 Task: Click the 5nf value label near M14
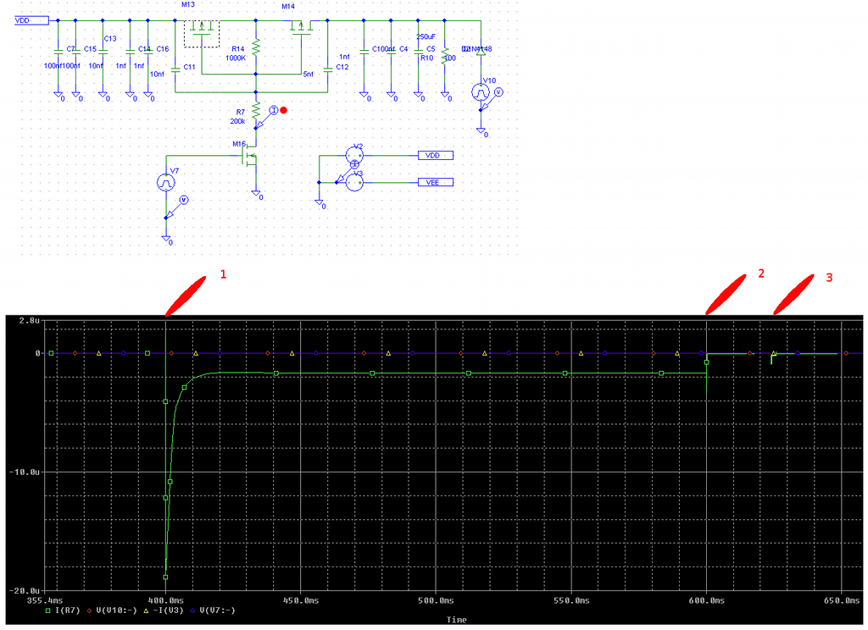pyautogui.click(x=308, y=75)
